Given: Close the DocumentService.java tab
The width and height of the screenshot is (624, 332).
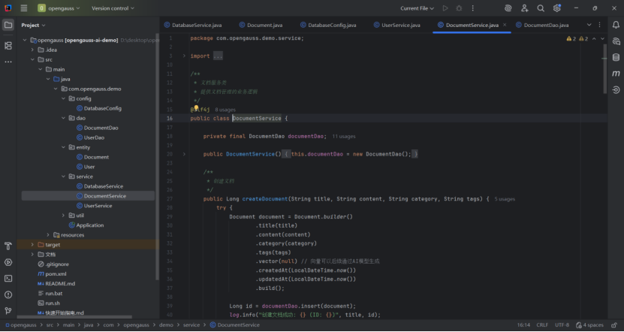Looking at the screenshot, I should coord(505,25).
